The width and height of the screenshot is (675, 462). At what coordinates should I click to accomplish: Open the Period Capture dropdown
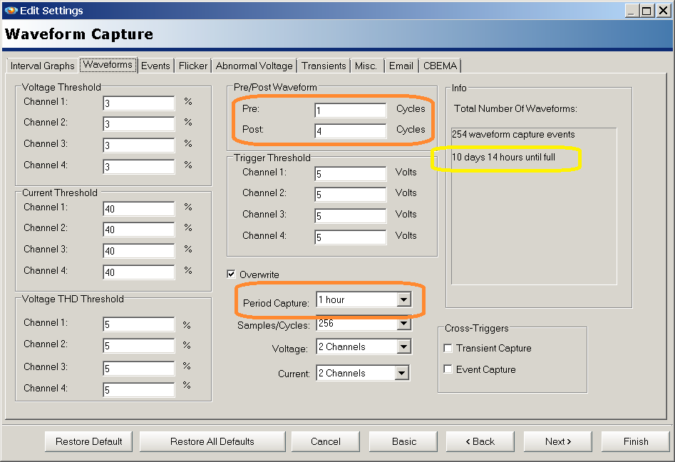point(404,299)
